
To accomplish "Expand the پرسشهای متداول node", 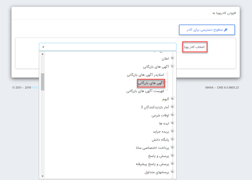I will [x=173, y=171].
